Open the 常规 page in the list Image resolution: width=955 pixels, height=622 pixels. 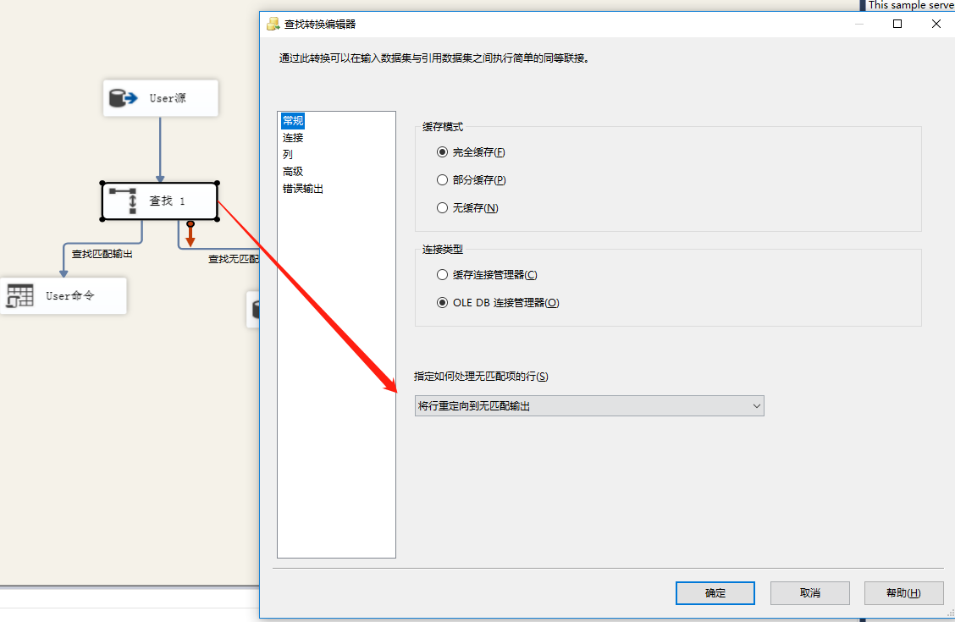click(x=293, y=120)
